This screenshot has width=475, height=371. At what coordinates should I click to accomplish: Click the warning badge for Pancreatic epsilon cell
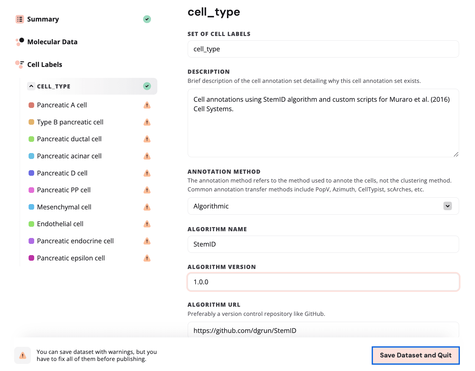point(147,258)
